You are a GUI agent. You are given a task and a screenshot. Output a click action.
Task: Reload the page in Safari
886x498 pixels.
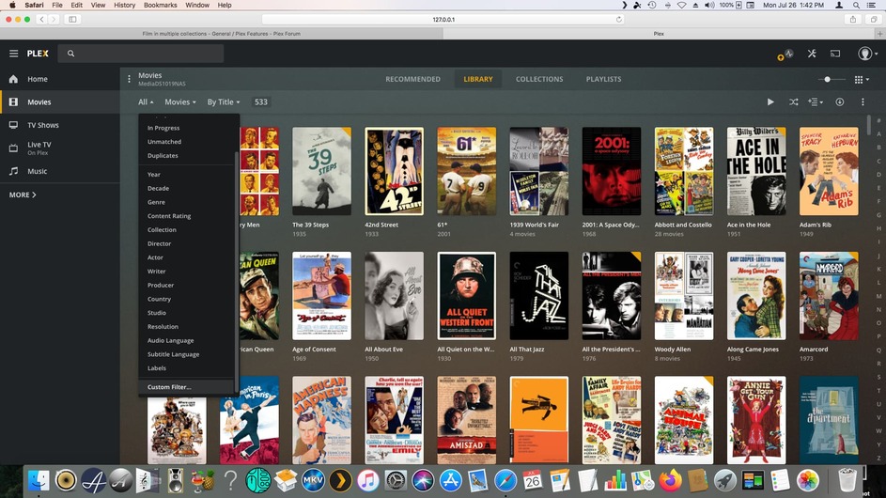pyautogui.click(x=619, y=19)
